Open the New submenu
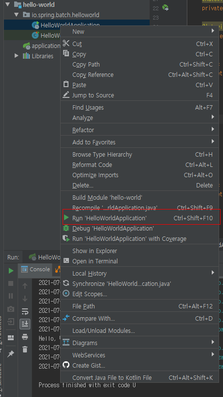The image size is (223, 397). point(139,32)
